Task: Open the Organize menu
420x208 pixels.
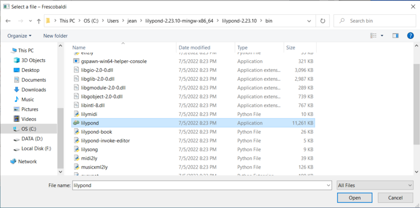Action: click(x=19, y=36)
